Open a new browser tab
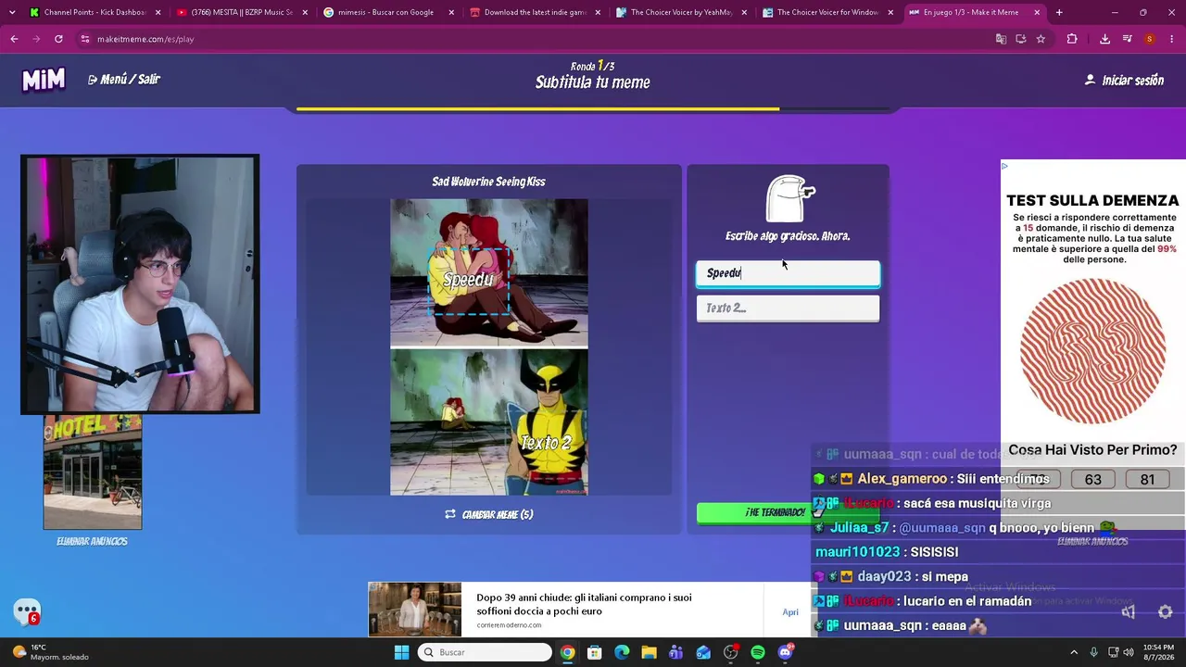The height and width of the screenshot is (667, 1186). [x=1059, y=13]
